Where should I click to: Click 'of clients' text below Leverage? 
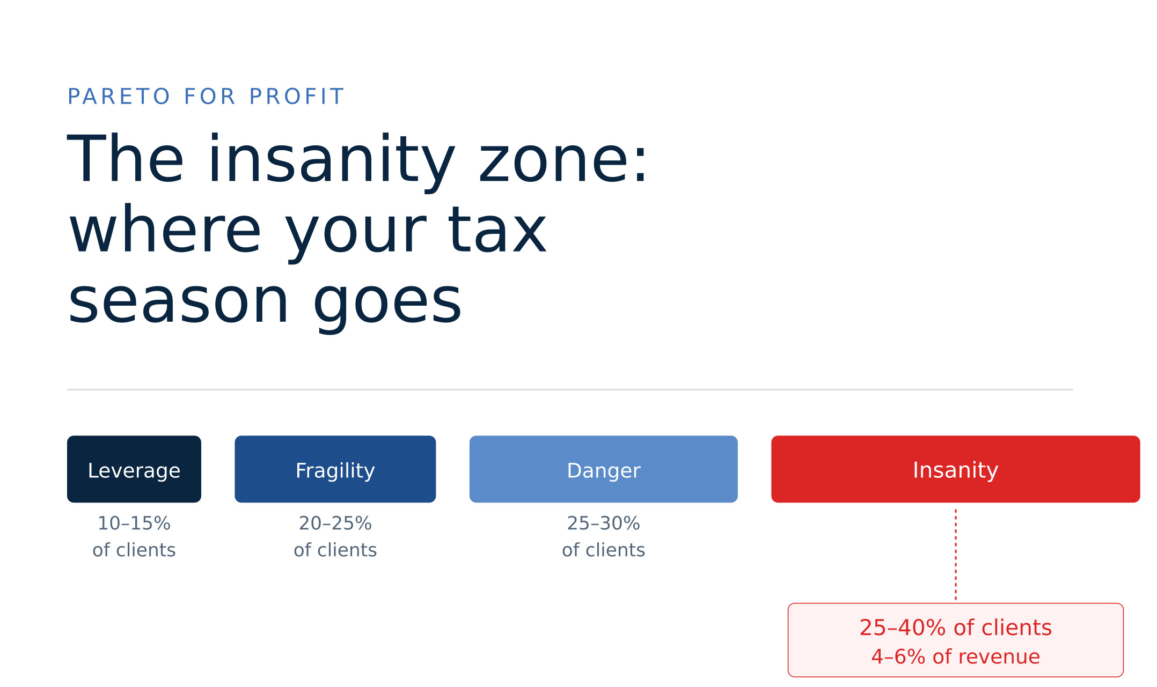pyautogui.click(x=134, y=550)
